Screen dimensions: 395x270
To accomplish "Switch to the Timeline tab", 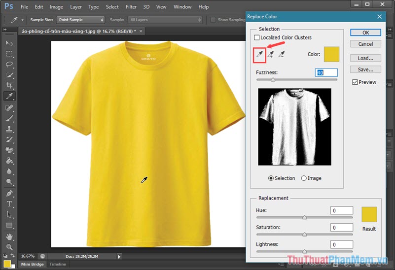I will pos(58,264).
